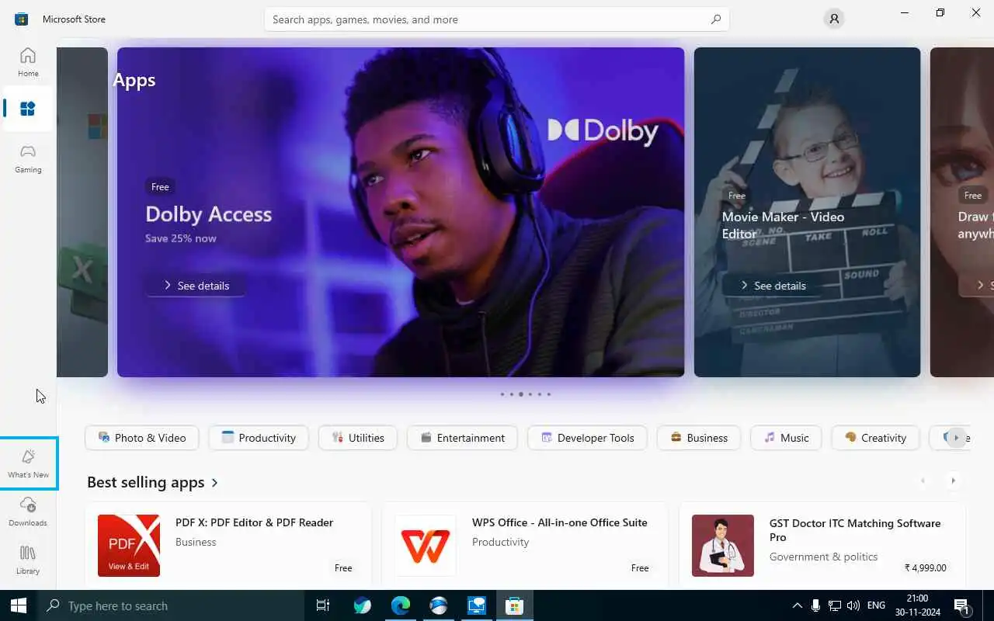Select the Apps sidebar icon
The height and width of the screenshot is (621, 994).
(28, 109)
